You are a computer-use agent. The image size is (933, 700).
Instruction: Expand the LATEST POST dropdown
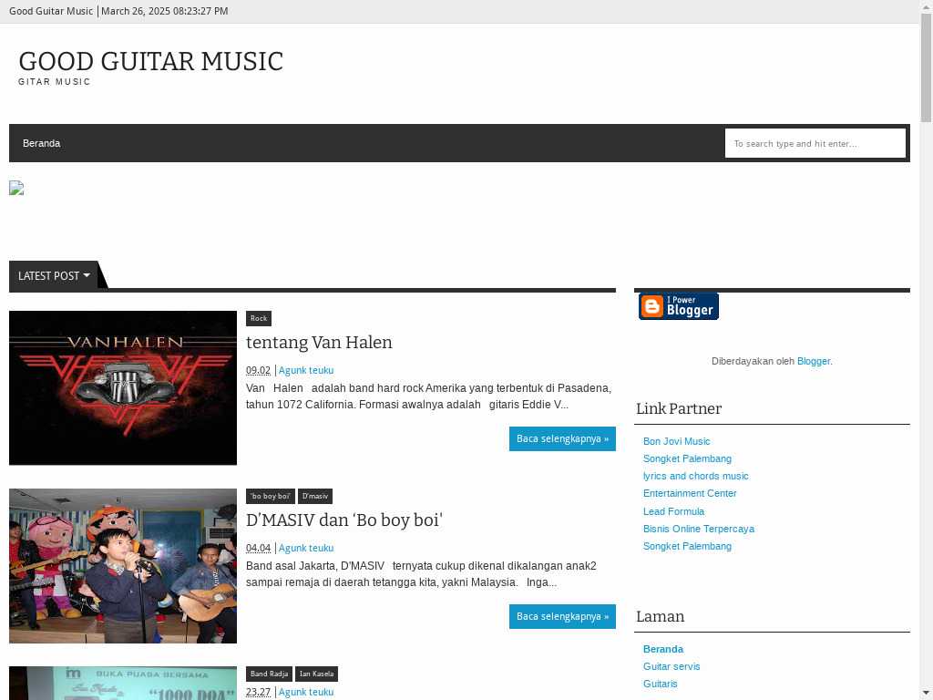(54, 275)
